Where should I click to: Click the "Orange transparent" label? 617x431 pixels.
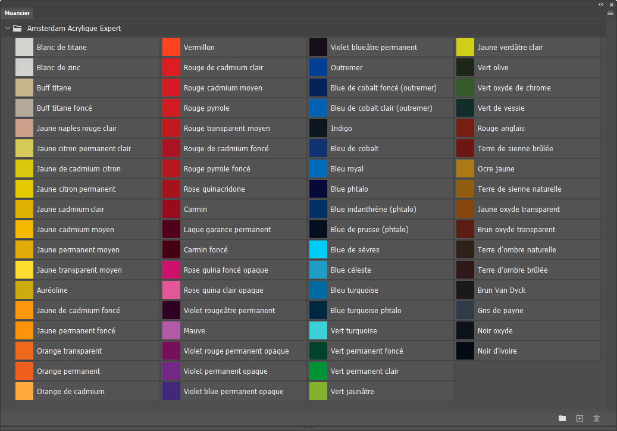click(69, 351)
